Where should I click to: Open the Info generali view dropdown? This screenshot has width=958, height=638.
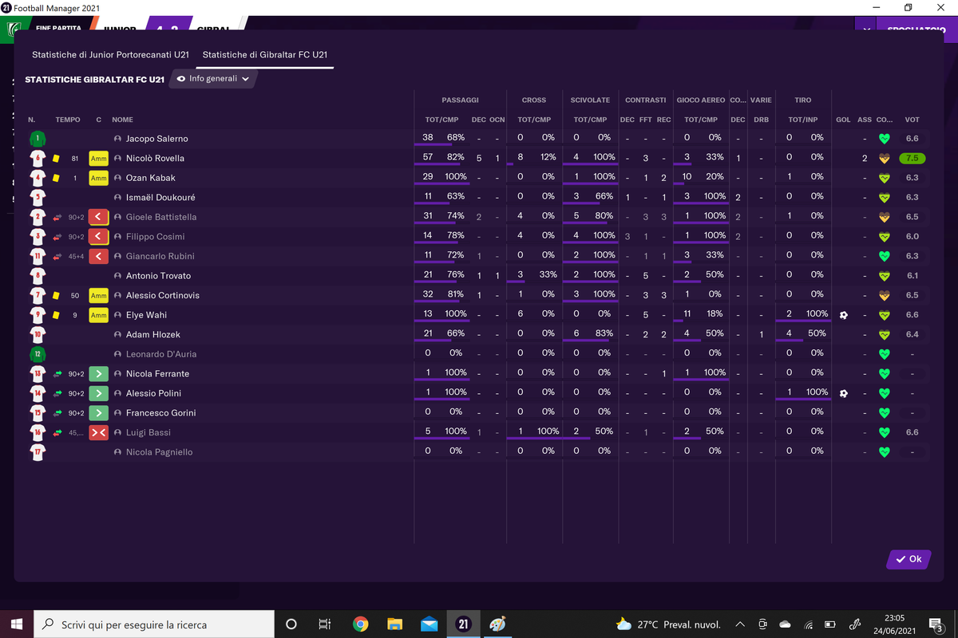tap(213, 79)
